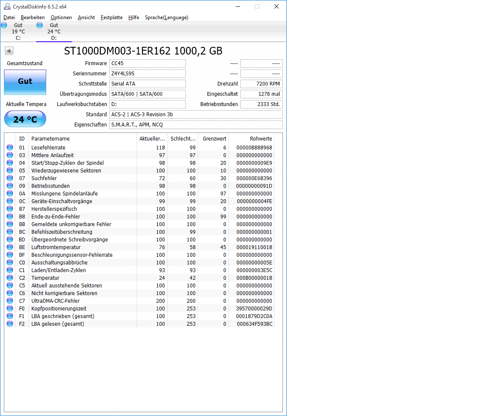Open the Optionen menu

tap(61, 17)
